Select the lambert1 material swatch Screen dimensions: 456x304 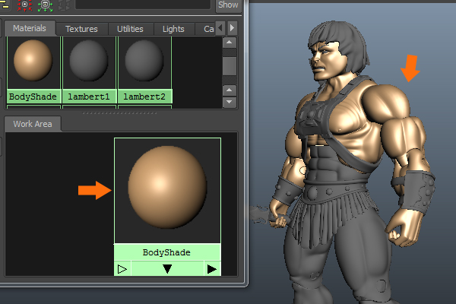(x=89, y=61)
